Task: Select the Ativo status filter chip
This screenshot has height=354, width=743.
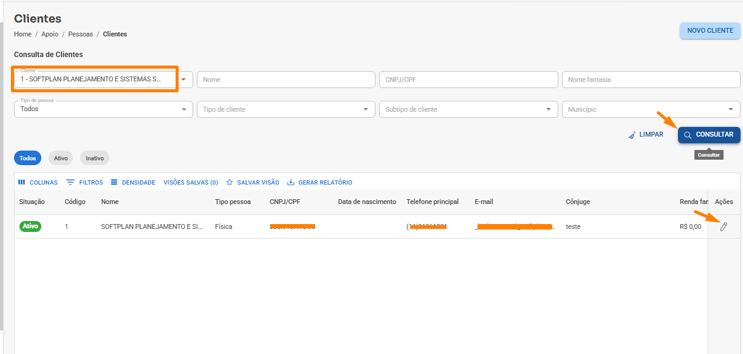Action: point(61,158)
